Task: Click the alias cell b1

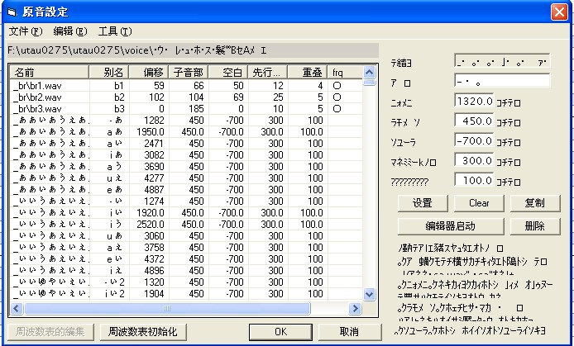Action: [x=119, y=86]
